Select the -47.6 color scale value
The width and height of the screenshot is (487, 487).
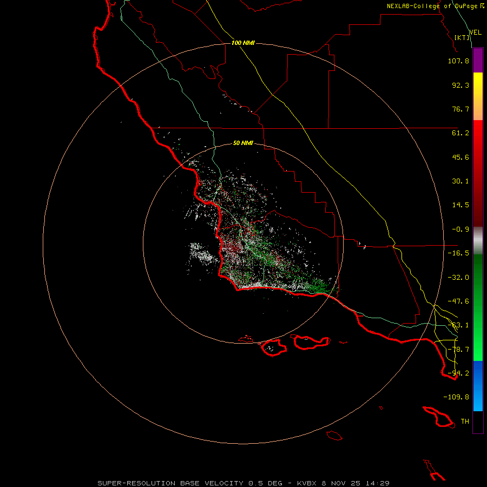(458, 301)
